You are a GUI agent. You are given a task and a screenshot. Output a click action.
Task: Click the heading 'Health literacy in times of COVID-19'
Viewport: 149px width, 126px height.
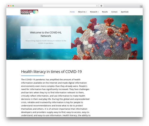click(x=51, y=71)
